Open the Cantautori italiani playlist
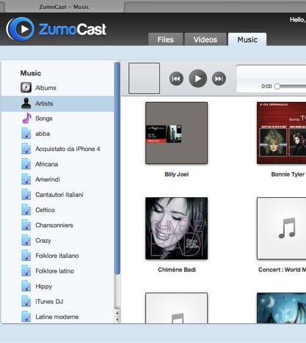The image size is (306, 343). [57, 194]
